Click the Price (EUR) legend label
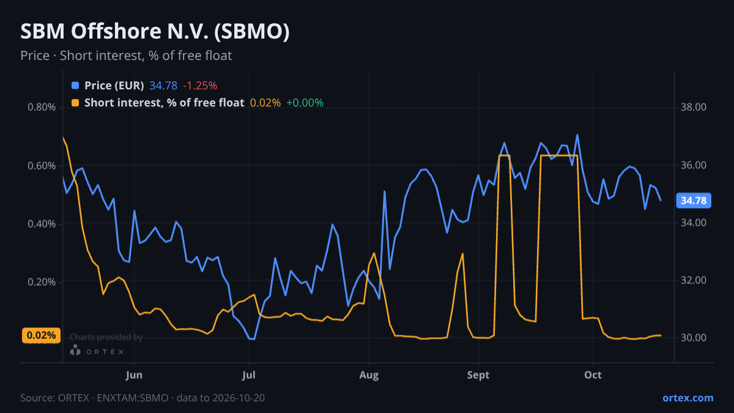734x413 pixels. click(x=114, y=86)
